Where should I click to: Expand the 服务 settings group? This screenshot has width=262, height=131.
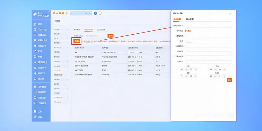point(61,84)
